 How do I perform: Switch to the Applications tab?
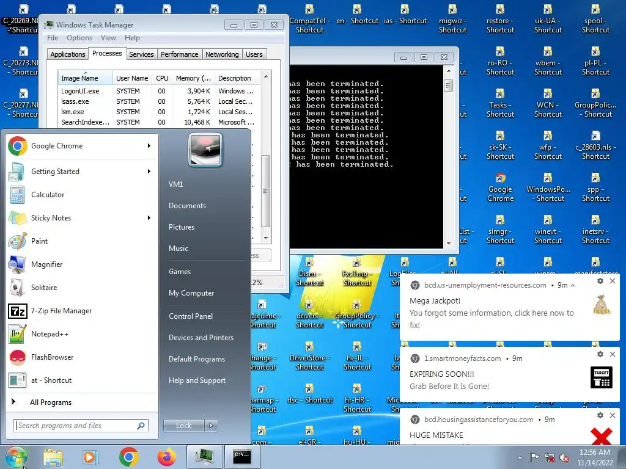67,54
